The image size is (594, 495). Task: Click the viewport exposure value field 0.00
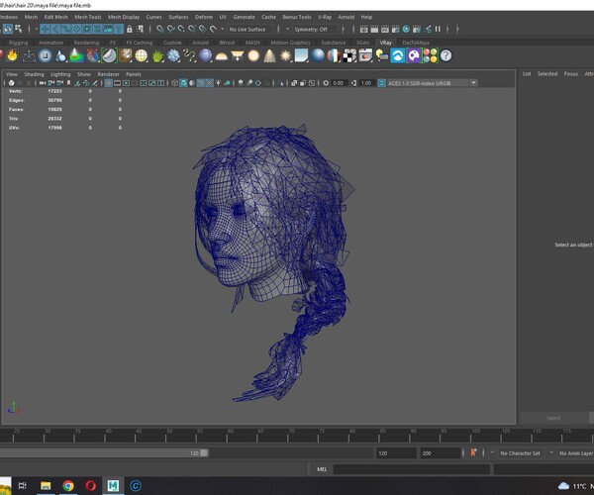click(339, 83)
